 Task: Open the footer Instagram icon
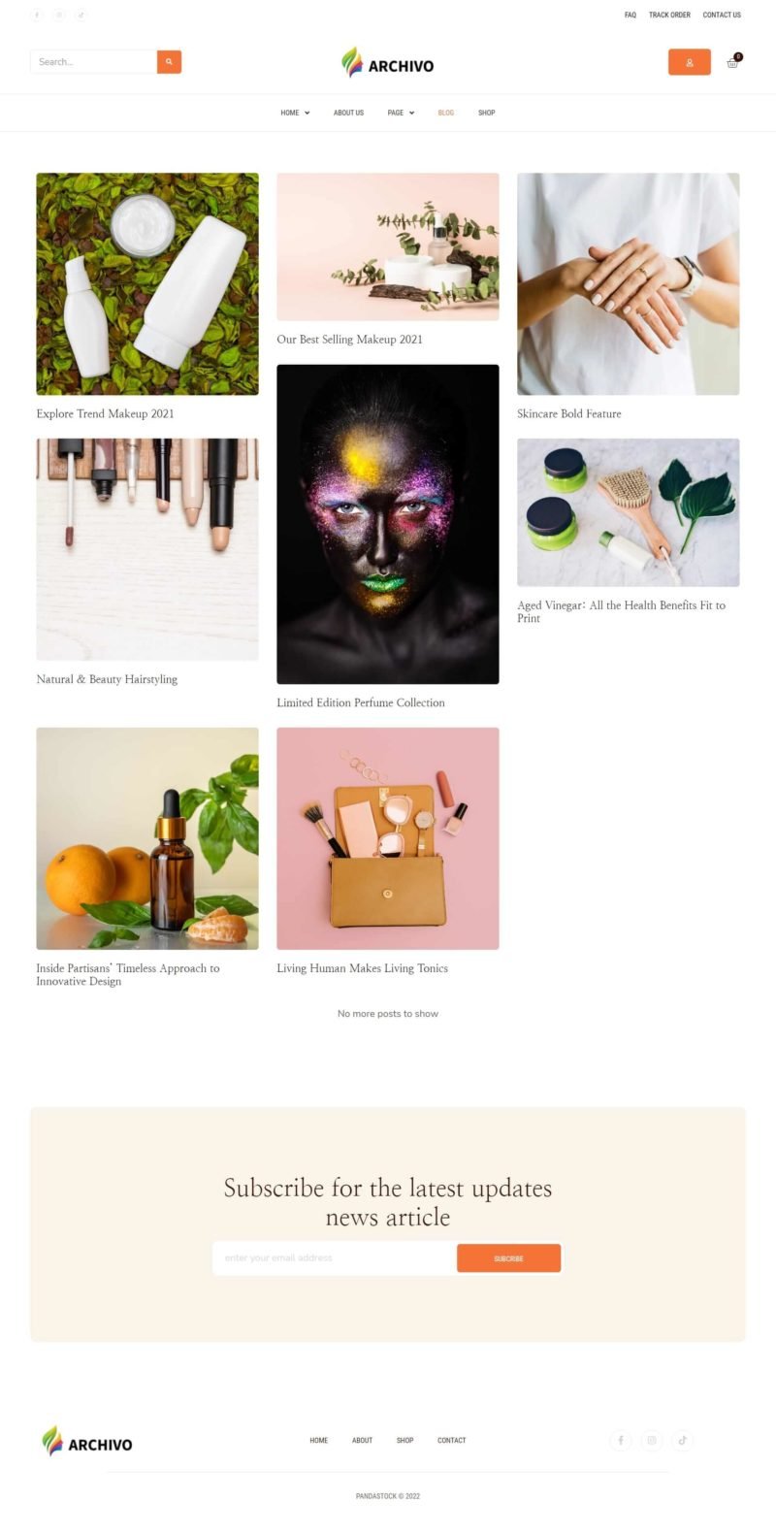652,1440
